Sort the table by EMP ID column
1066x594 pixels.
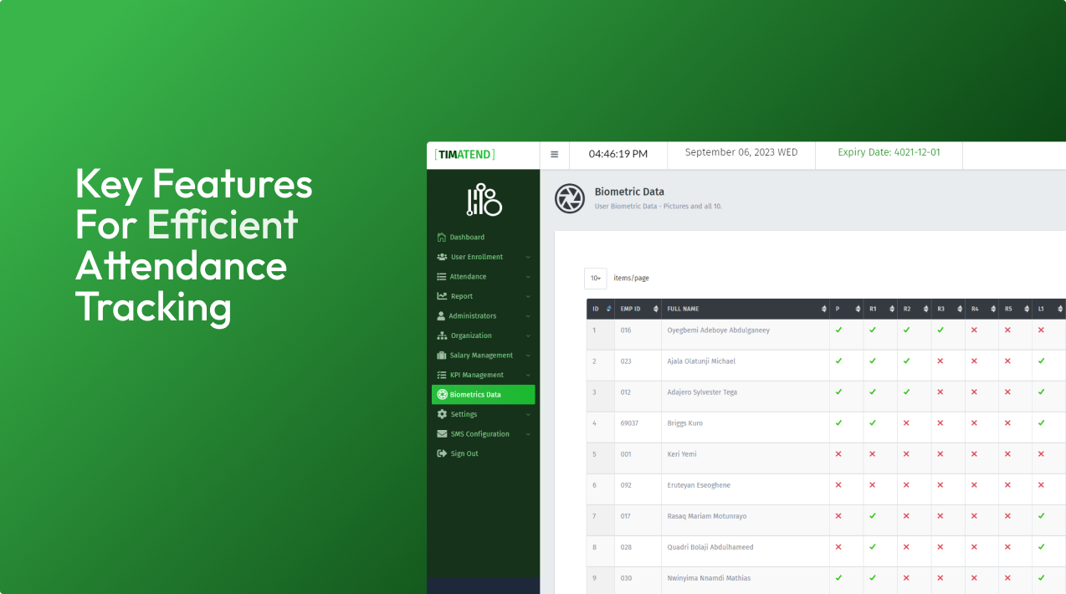point(638,310)
